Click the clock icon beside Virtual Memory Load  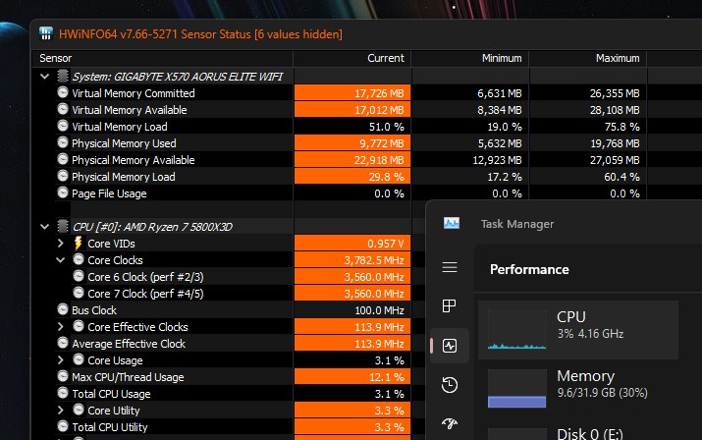coord(63,126)
